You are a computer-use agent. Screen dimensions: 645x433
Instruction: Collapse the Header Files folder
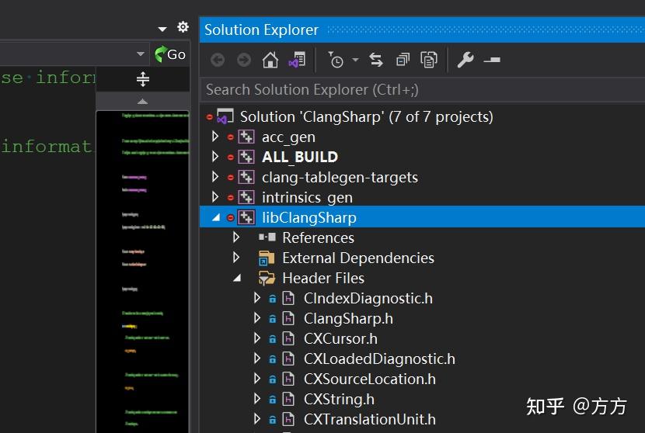[236, 278]
